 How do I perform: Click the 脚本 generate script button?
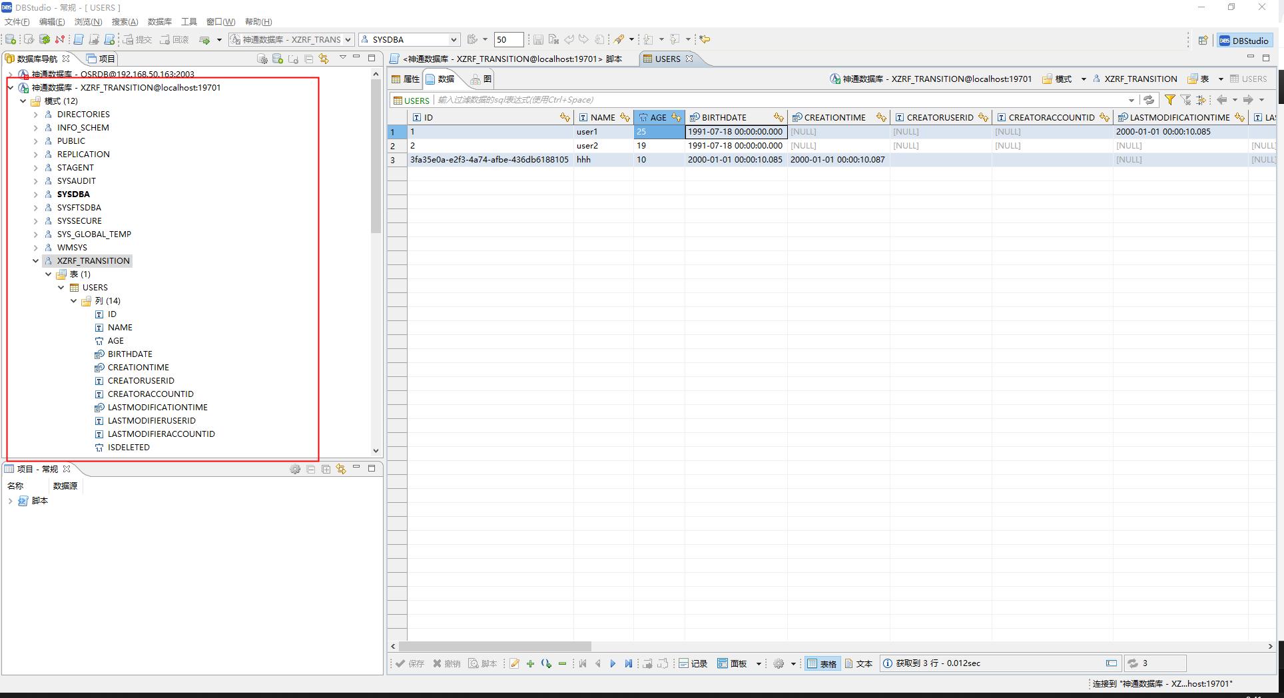(483, 663)
